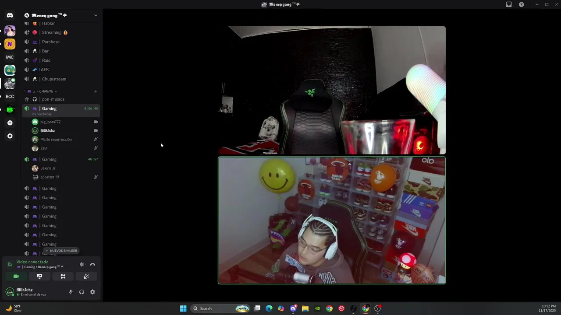Open Microsoft Edge from taskbar
The height and width of the screenshot is (315, 561).
click(x=269, y=309)
